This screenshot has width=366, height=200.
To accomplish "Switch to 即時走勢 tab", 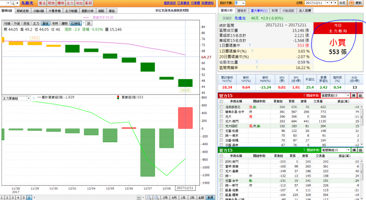I will pyautogui.click(x=23, y=11).
